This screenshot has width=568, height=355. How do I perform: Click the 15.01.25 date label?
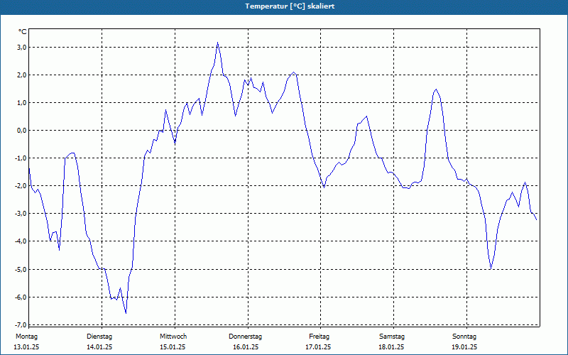point(173,347)
